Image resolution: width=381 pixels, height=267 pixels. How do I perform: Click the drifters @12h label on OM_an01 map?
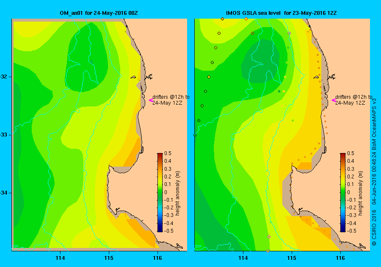[x=171, y=100]
